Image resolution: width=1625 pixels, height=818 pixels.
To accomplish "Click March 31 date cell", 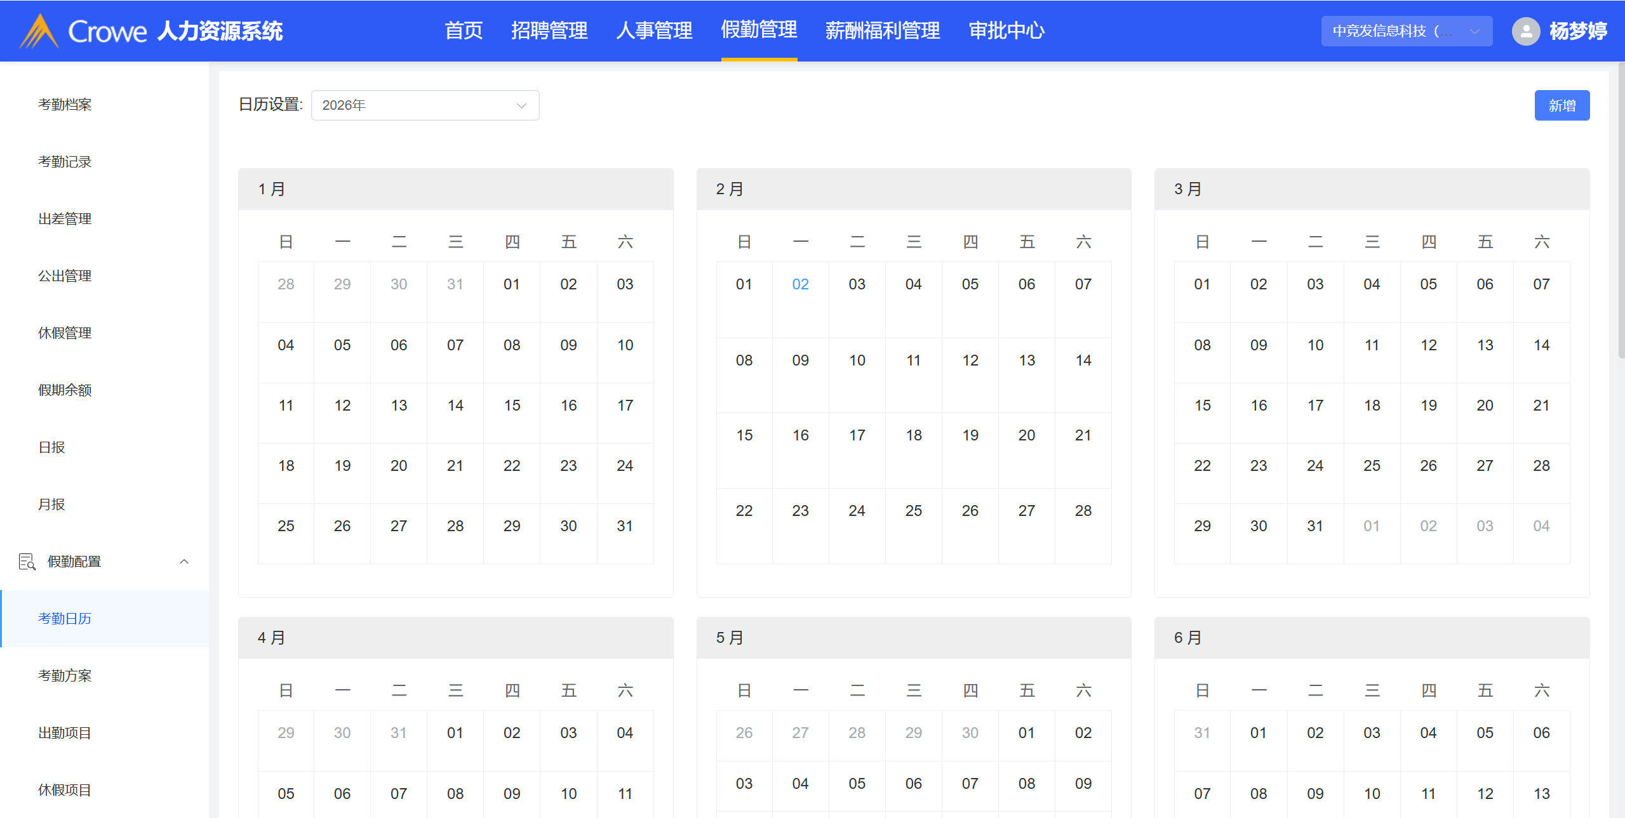I will click(x=1314, y=526).
